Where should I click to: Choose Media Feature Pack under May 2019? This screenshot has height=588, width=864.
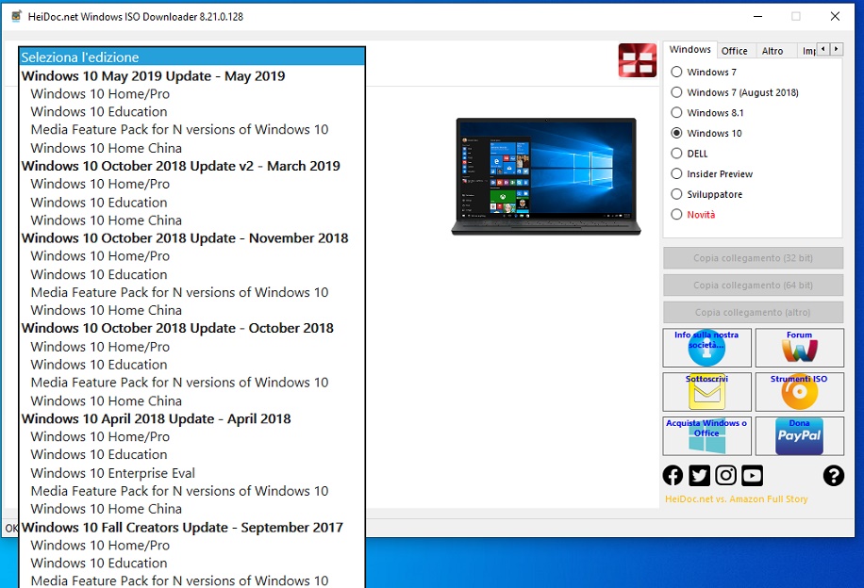point(191,130)
